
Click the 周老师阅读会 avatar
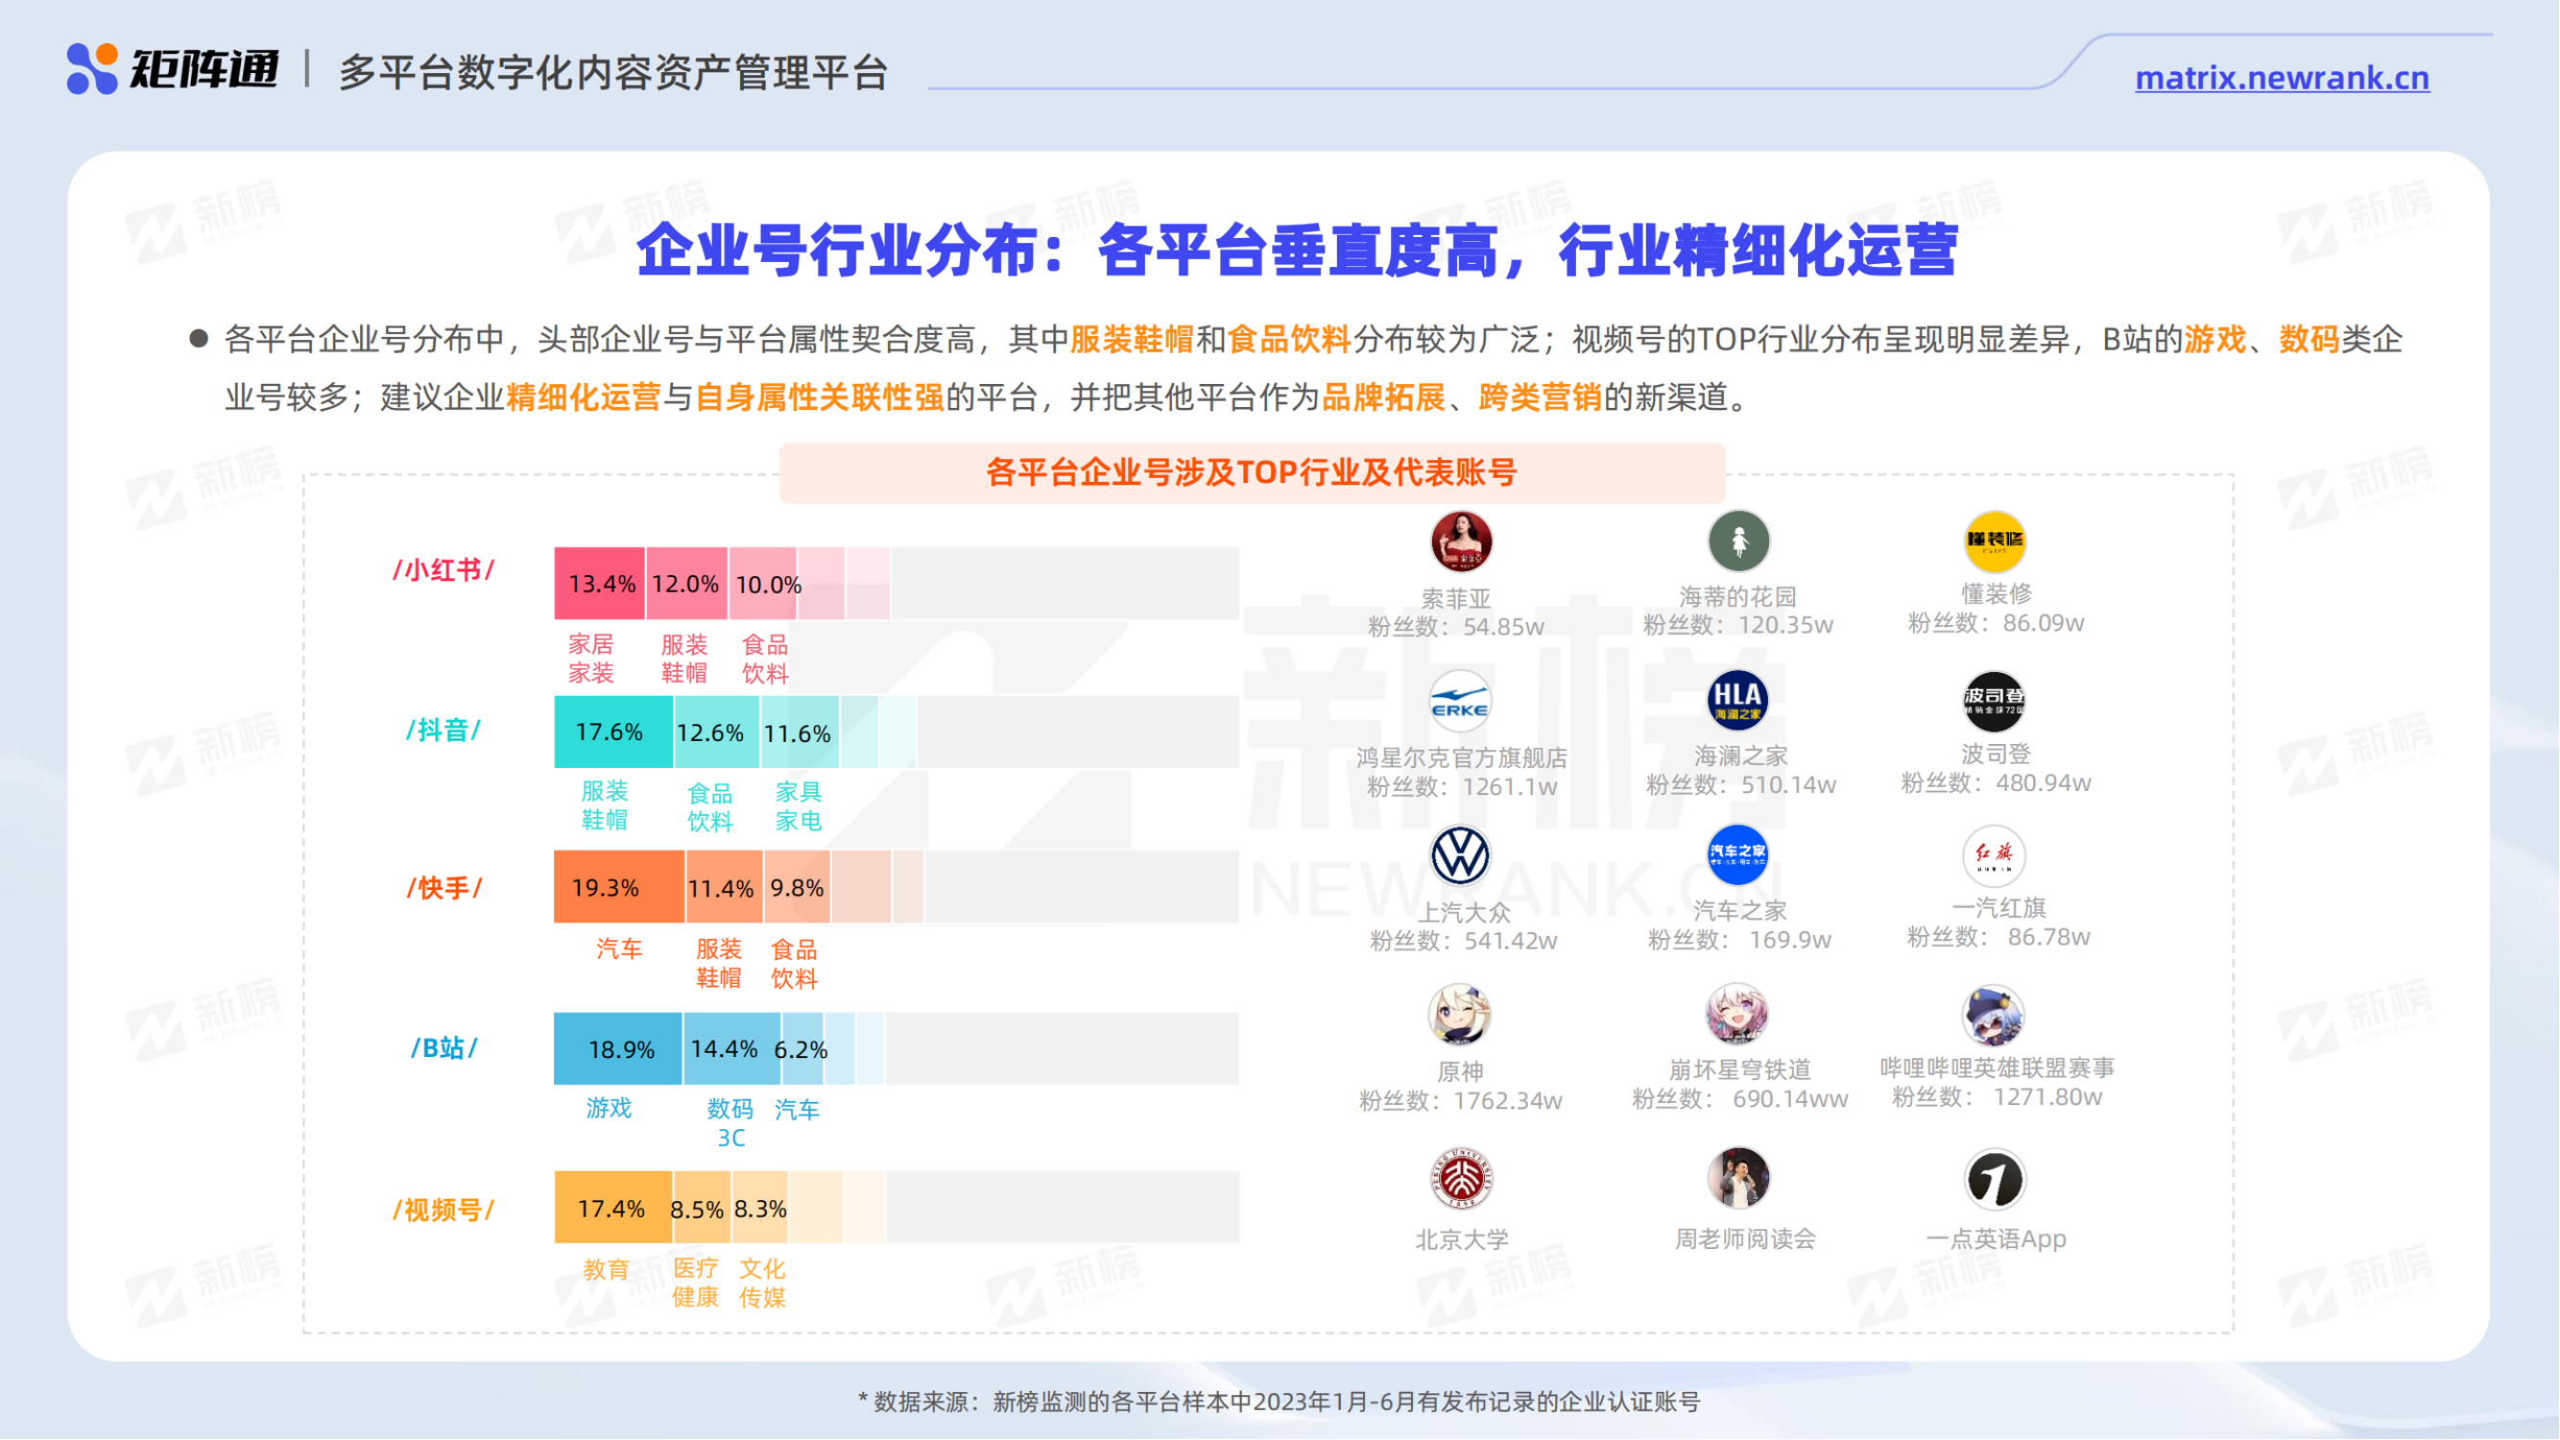(1738, 1179)
